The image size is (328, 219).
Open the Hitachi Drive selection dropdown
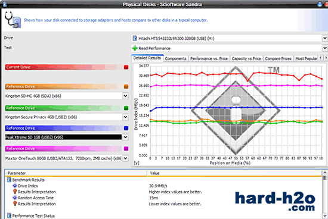324,38
